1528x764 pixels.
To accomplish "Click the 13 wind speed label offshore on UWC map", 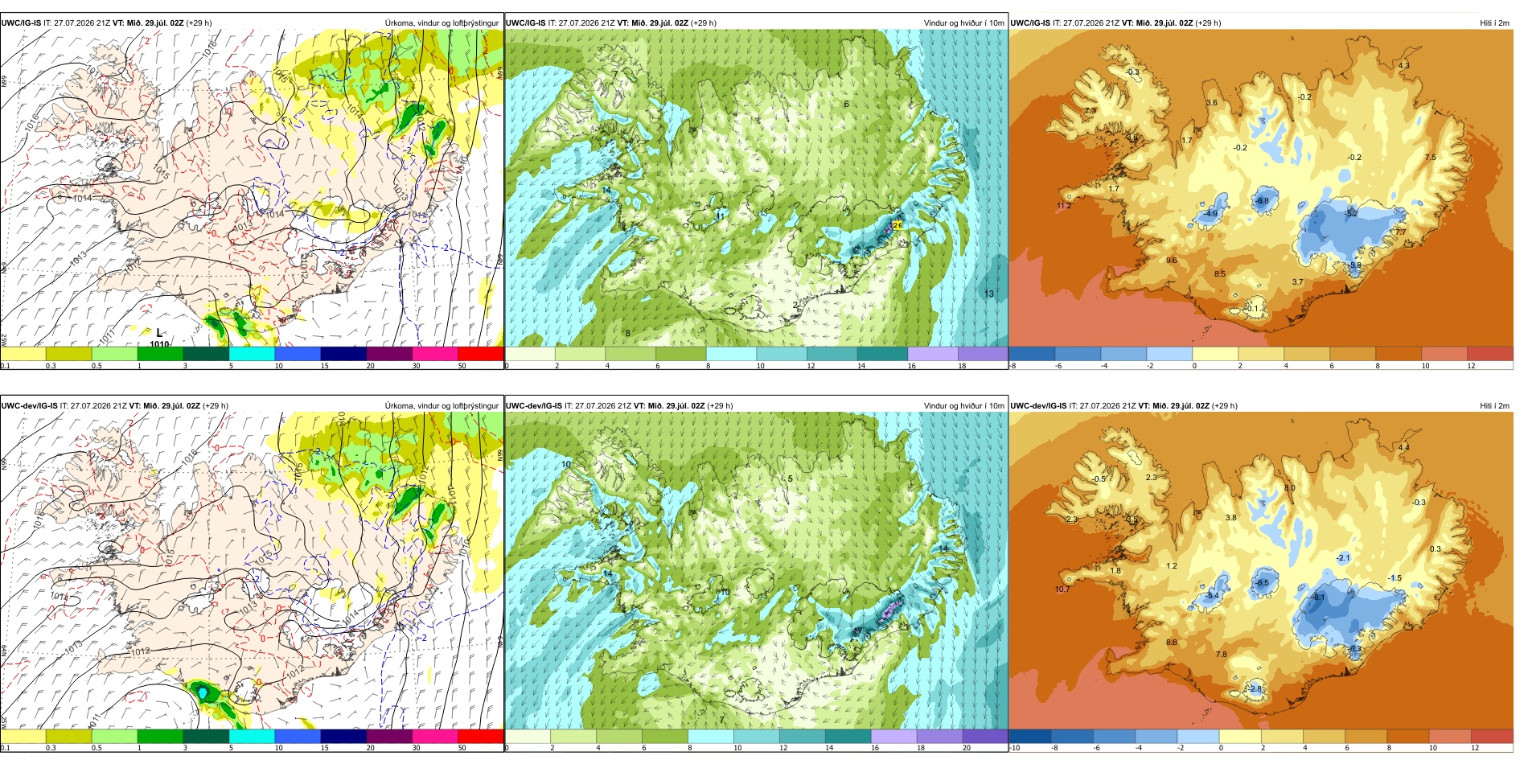I will (x=989, y=294).
